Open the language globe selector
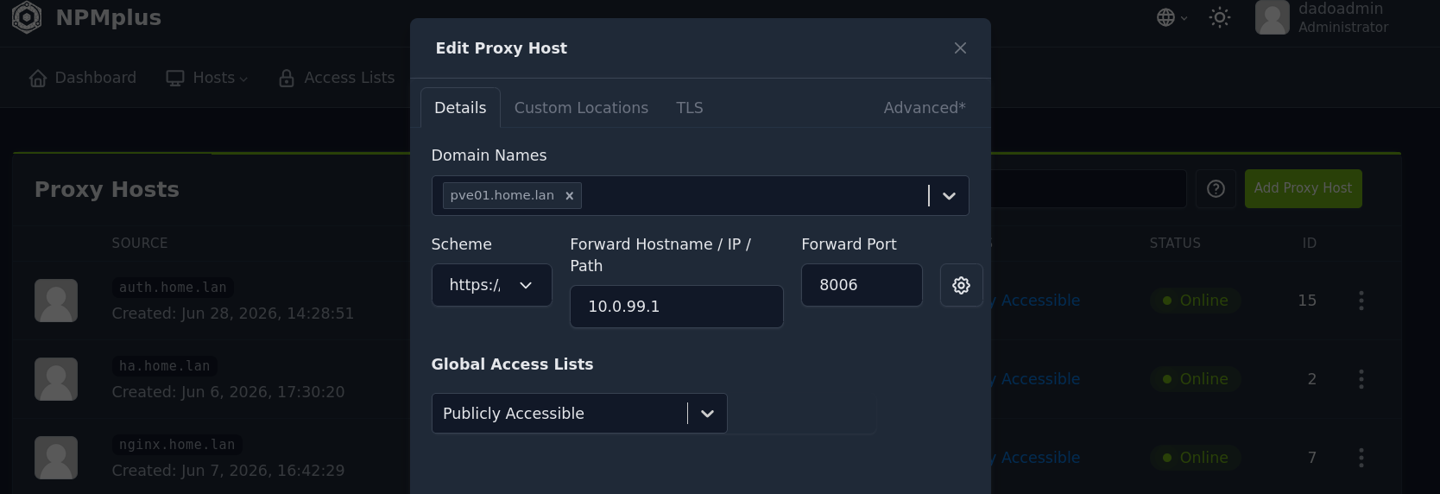The height and width of the screenshot is (494, 1440). click(1172, 17)
